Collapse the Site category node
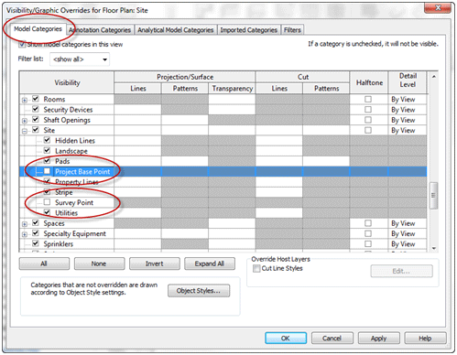This screenshot has width=457, height=355. tap(25, 131)
